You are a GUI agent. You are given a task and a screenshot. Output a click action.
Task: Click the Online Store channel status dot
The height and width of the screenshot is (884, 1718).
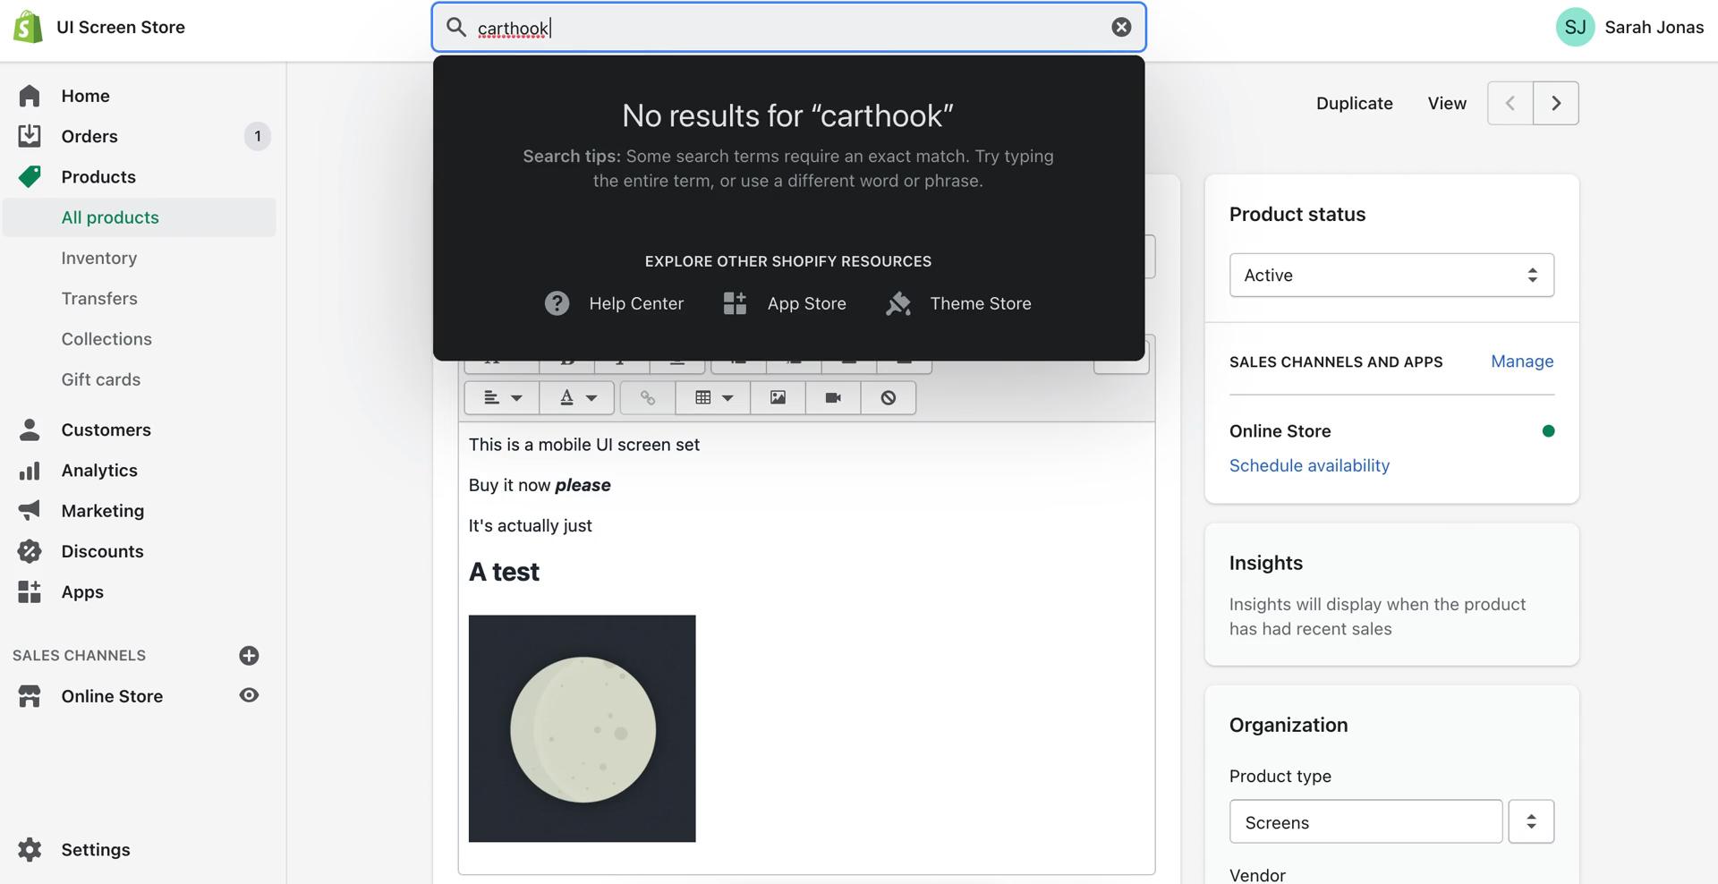1548,431
